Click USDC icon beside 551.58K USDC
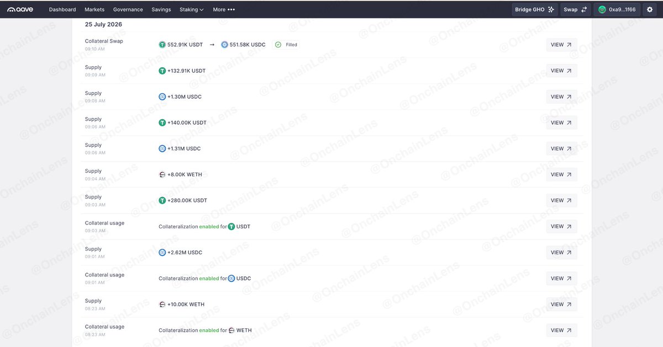663x347 pixels. [224, 45]
